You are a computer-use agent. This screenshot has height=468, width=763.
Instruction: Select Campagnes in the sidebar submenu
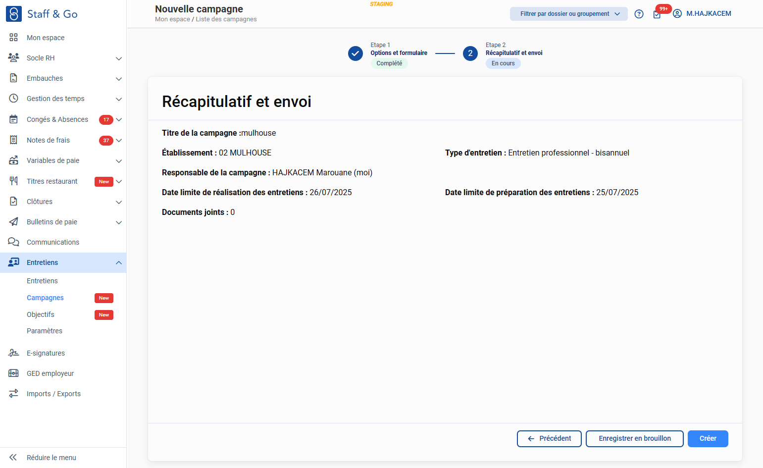coord(45,298)
